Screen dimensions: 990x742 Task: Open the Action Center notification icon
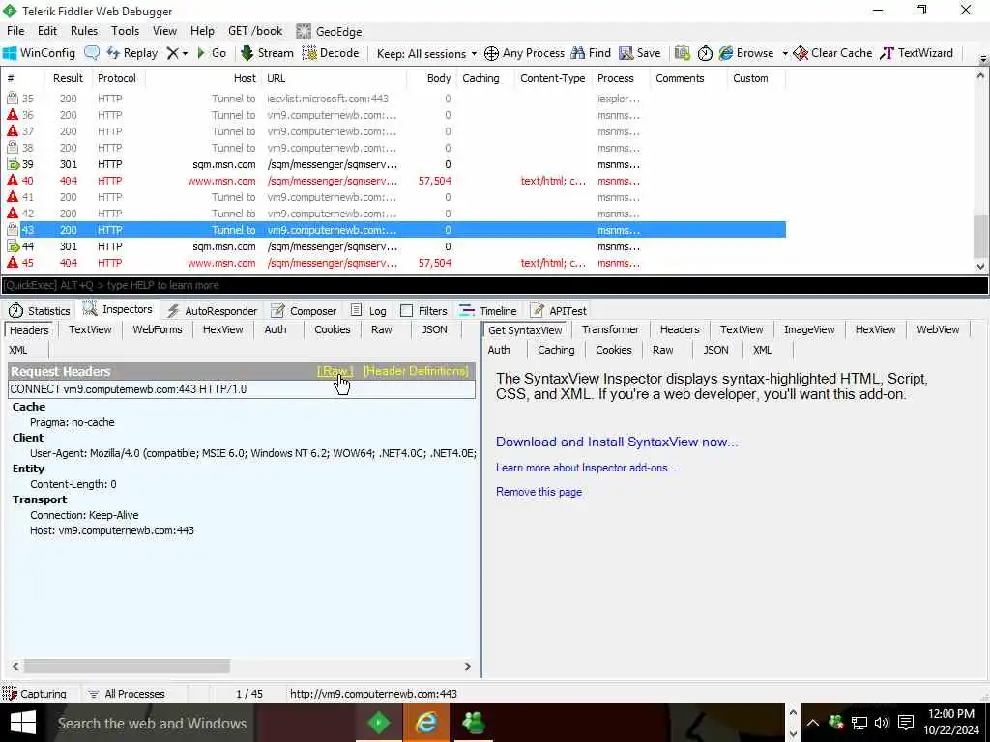click(906, 723)
